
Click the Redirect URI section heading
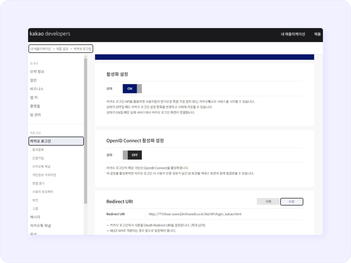119,201
